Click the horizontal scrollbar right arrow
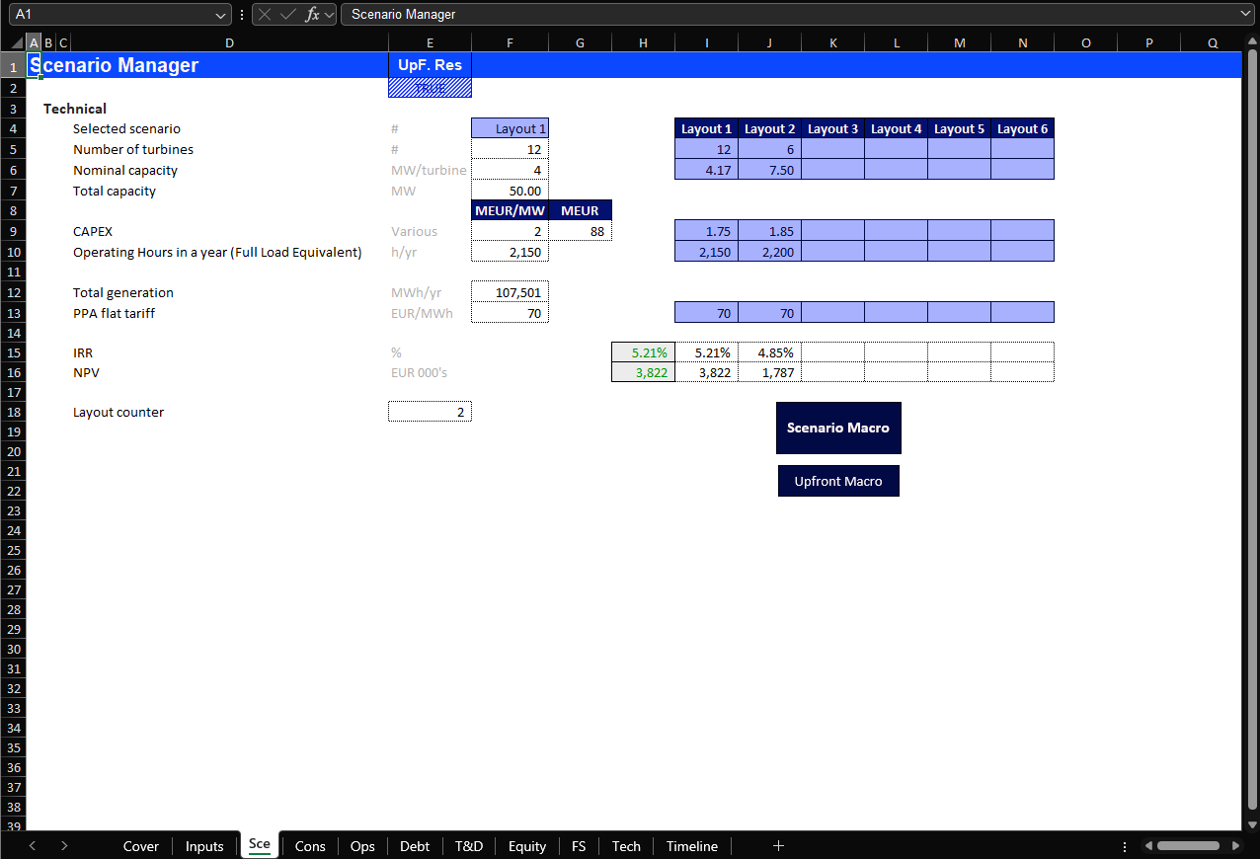 click(1235, 846)
